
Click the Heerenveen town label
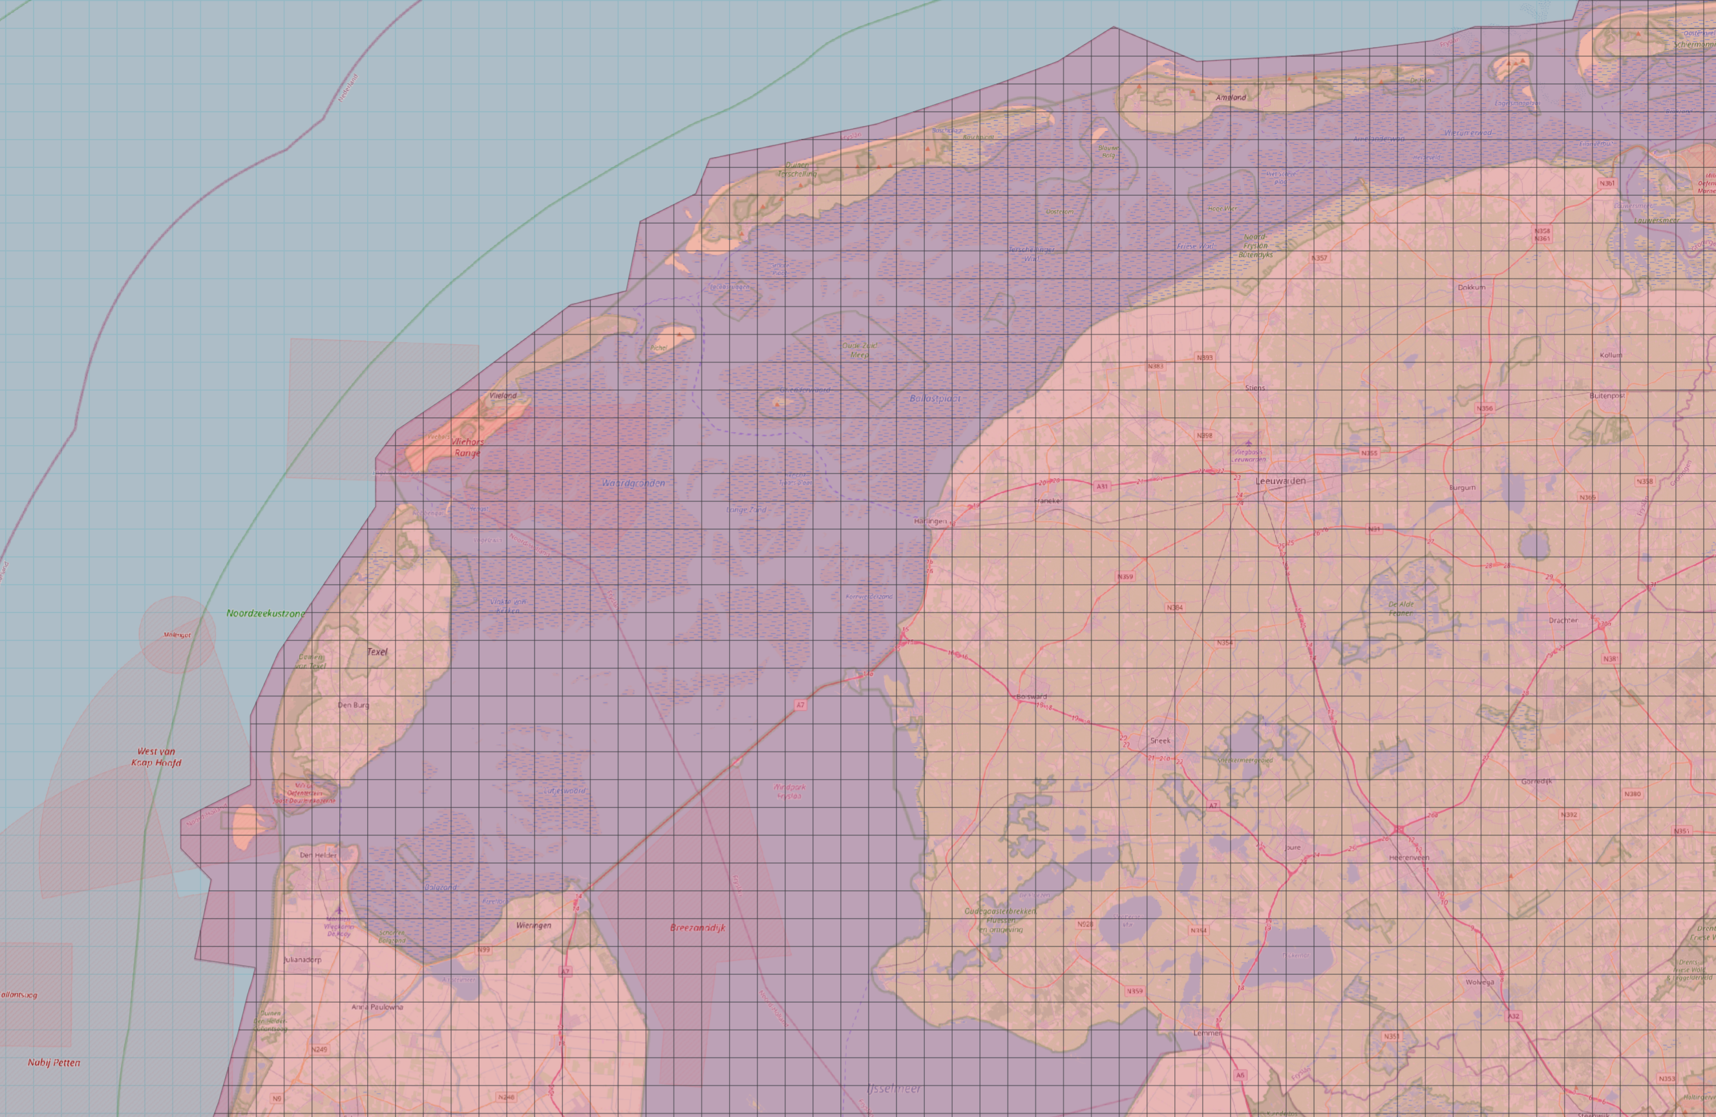(1409, 859)
